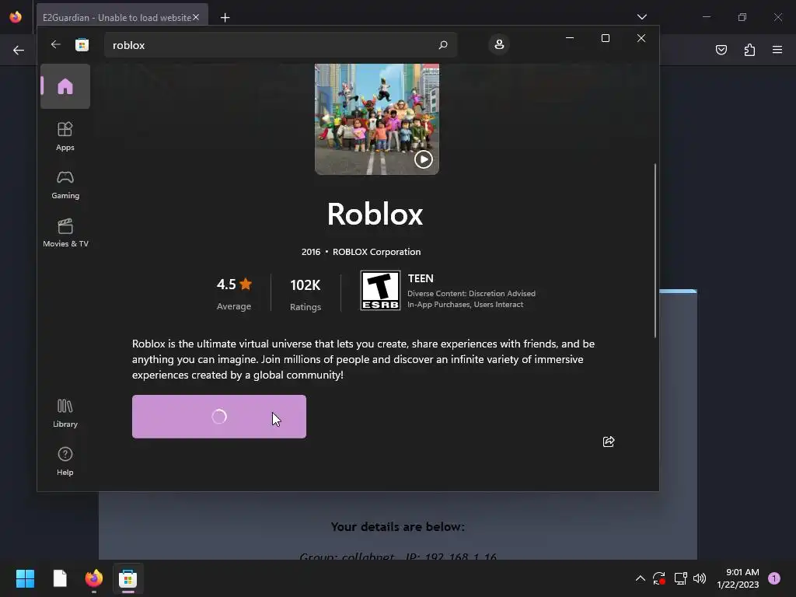
Task: Open the Apps section in sidebar
Action: coord(65,136)
